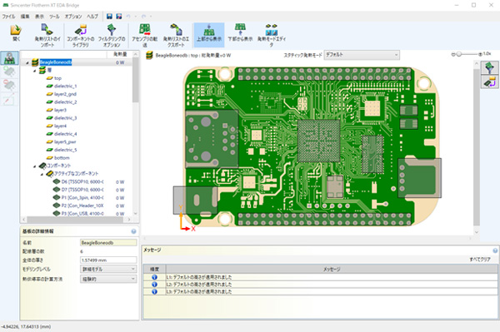Click the add component icon with green plus
500x332 pixels.
pyautogui.click(x=9, y=72)
